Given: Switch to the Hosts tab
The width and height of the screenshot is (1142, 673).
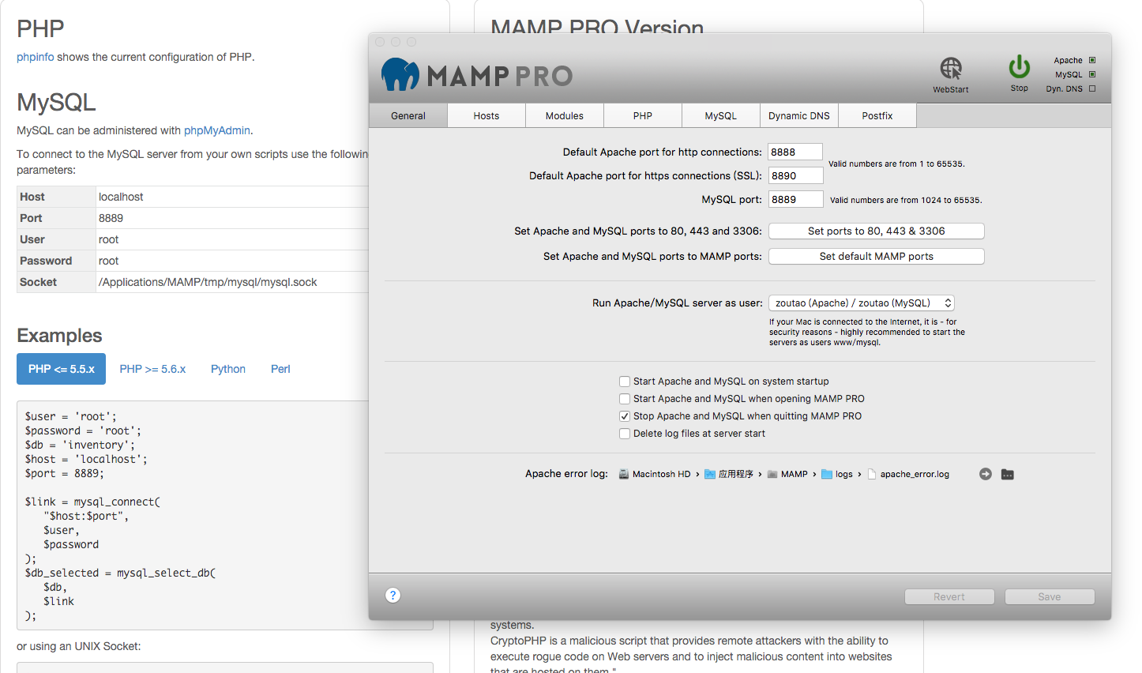Looking at the screenshot, I should point(486,115).
